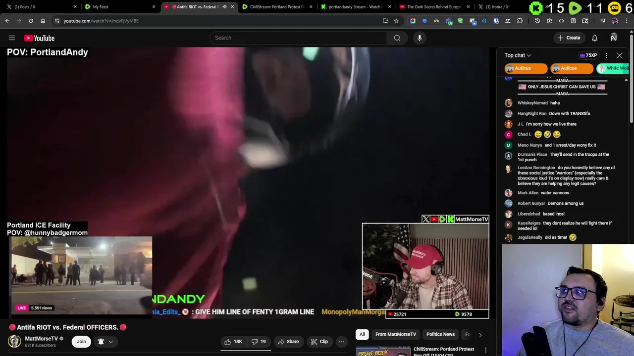Image resolution: width=634 pixels, height=356 pixels.
Task: Click the Clip scissors button
Action: pos(319,342)
